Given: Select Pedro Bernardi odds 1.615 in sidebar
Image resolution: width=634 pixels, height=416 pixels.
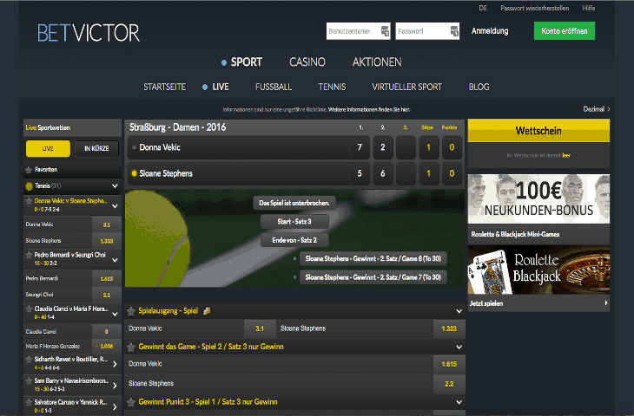Looking at the screenshot, I should (x=106, y=279).
